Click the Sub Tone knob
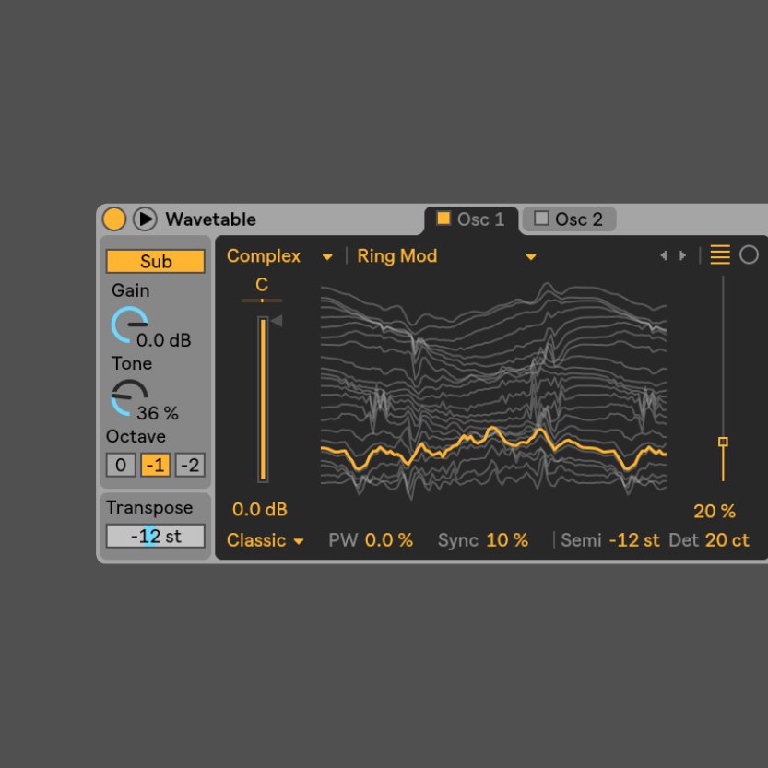 click(129, 397)
